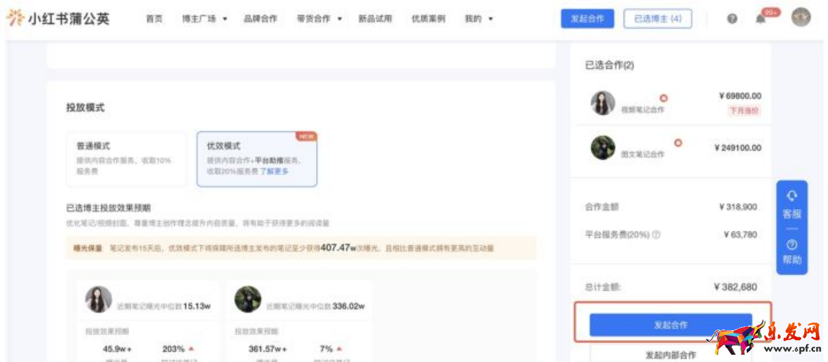The height and width of the screenshot is (362, 828).
Task: Remove the 视频笔记合作 item via red circle
Action: pos(663,99)
